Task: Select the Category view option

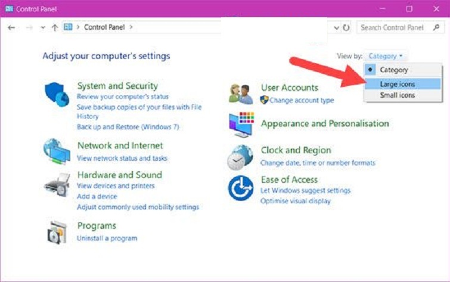Action: pyautogui.click(x=393, y=70)
